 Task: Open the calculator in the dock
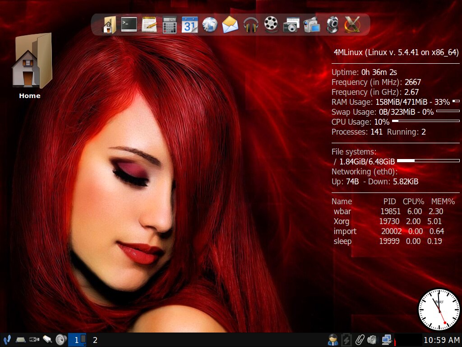(x=170, y=25)
